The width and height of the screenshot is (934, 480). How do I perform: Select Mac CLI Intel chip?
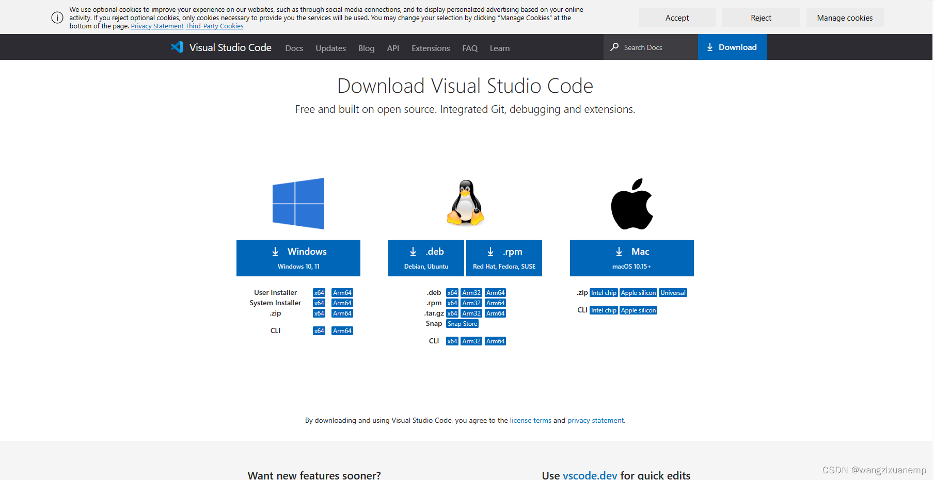pyautogui.click(x=604, y=310)
